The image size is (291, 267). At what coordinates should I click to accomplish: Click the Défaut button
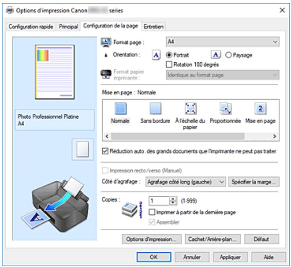pyautogui.click(x=261, y=239)
